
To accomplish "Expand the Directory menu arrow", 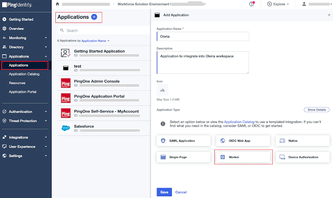I will tap(46, 47).
